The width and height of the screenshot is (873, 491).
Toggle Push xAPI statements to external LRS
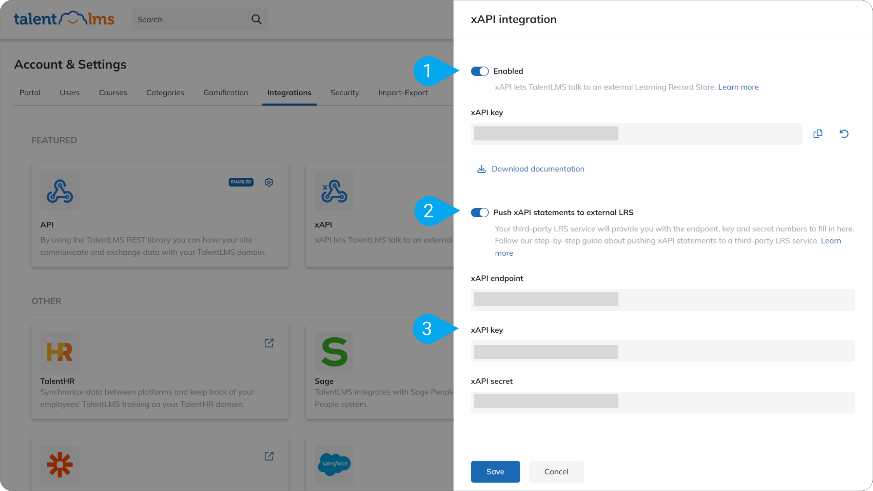click(x=480, y=212)
